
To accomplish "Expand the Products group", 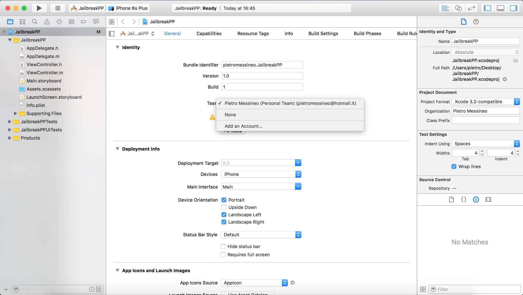I will click(10, 138).
